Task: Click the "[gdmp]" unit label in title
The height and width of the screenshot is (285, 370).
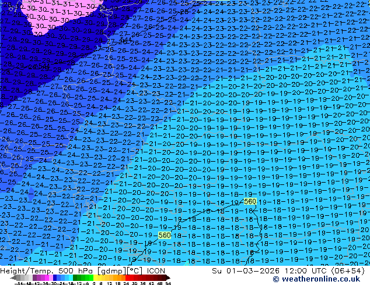Action: point(111,271)
